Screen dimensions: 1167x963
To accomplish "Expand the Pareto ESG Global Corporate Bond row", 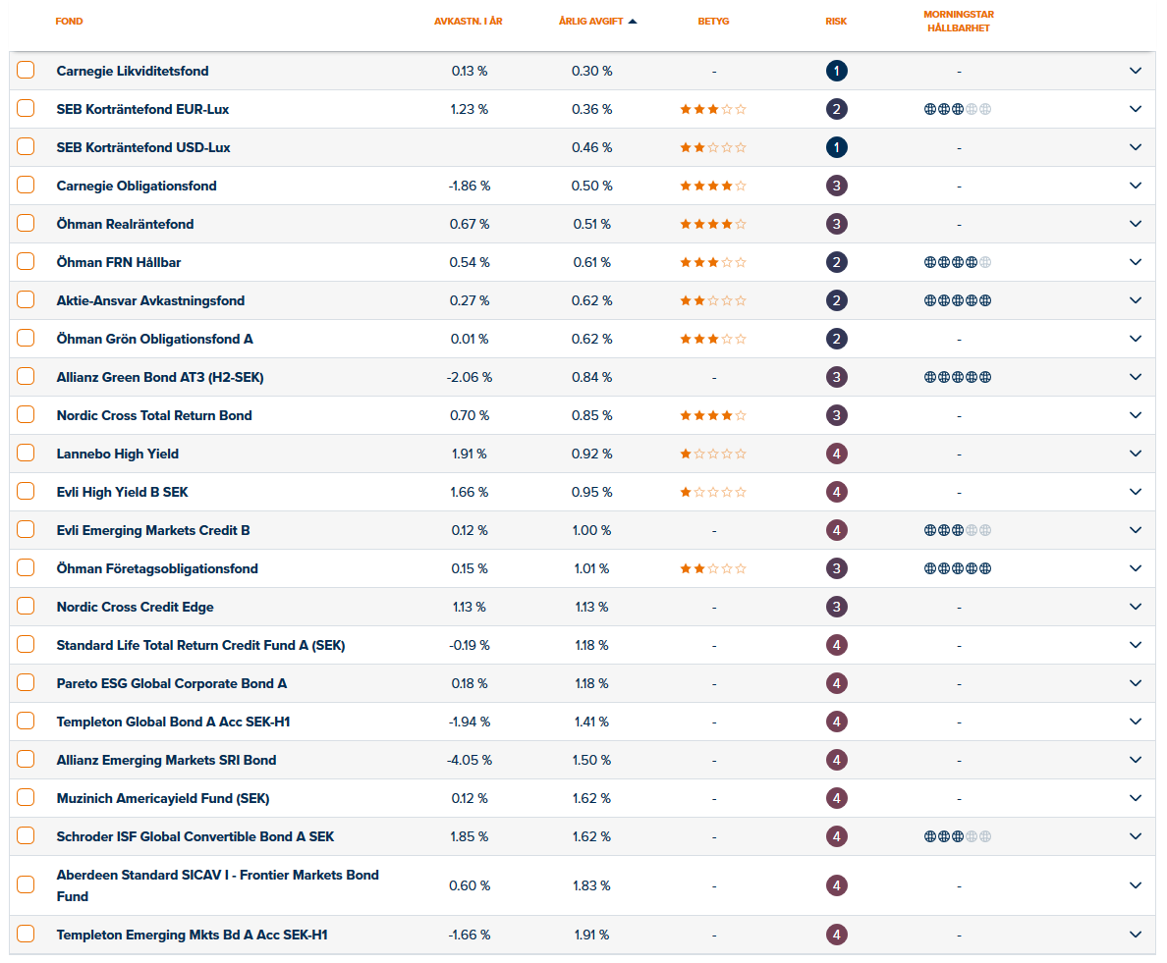I will click(1136, 683).
